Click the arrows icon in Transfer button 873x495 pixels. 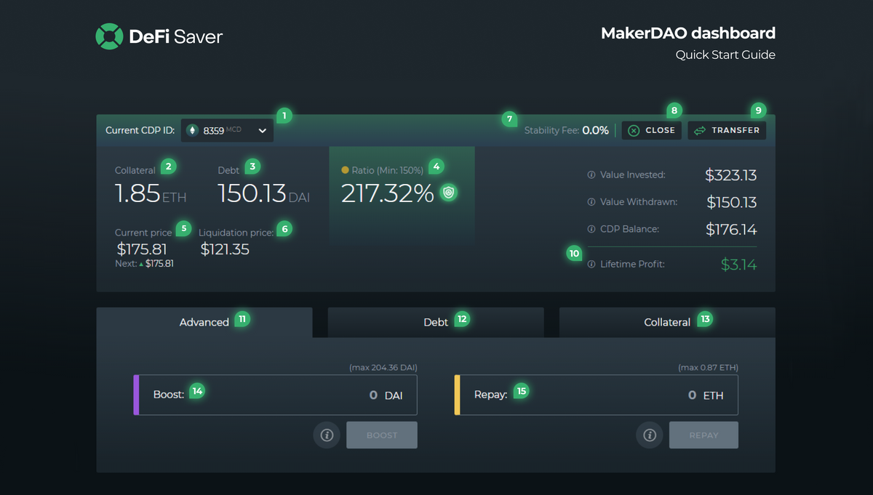[x=700, y=130]
